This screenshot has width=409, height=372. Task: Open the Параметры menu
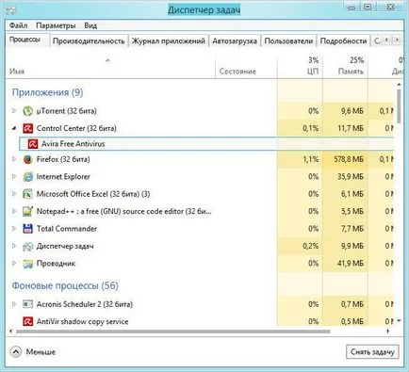coord(56,25)
